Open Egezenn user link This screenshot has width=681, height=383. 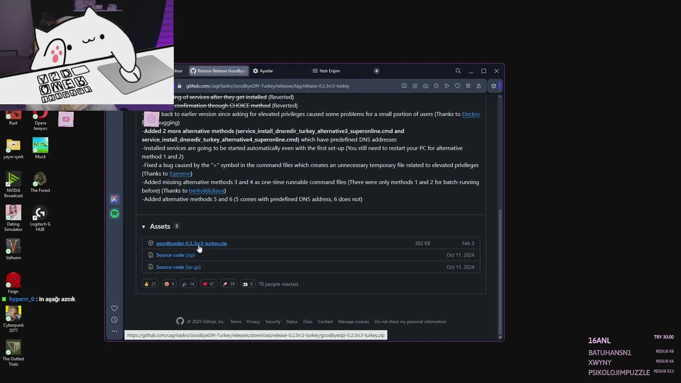point(180,173)
